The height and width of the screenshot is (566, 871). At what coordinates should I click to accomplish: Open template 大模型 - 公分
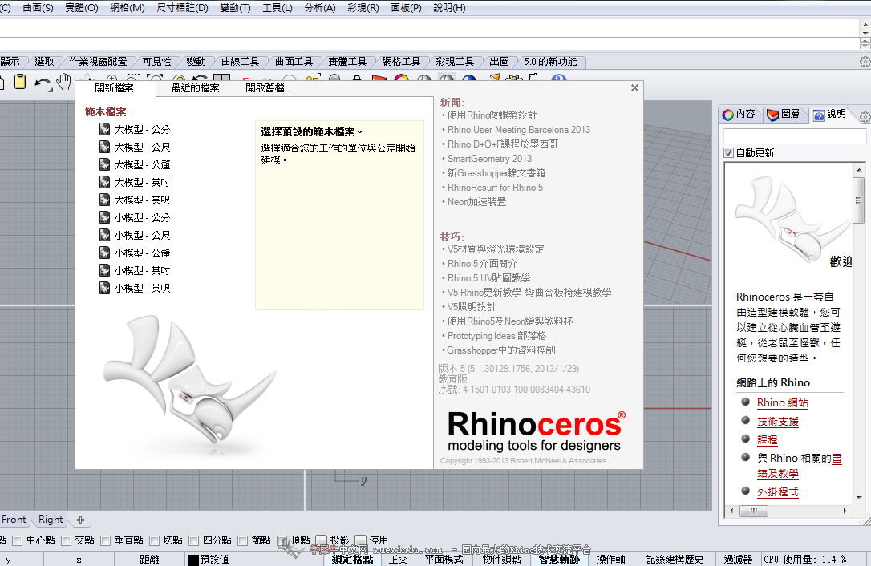coord(135,129)
